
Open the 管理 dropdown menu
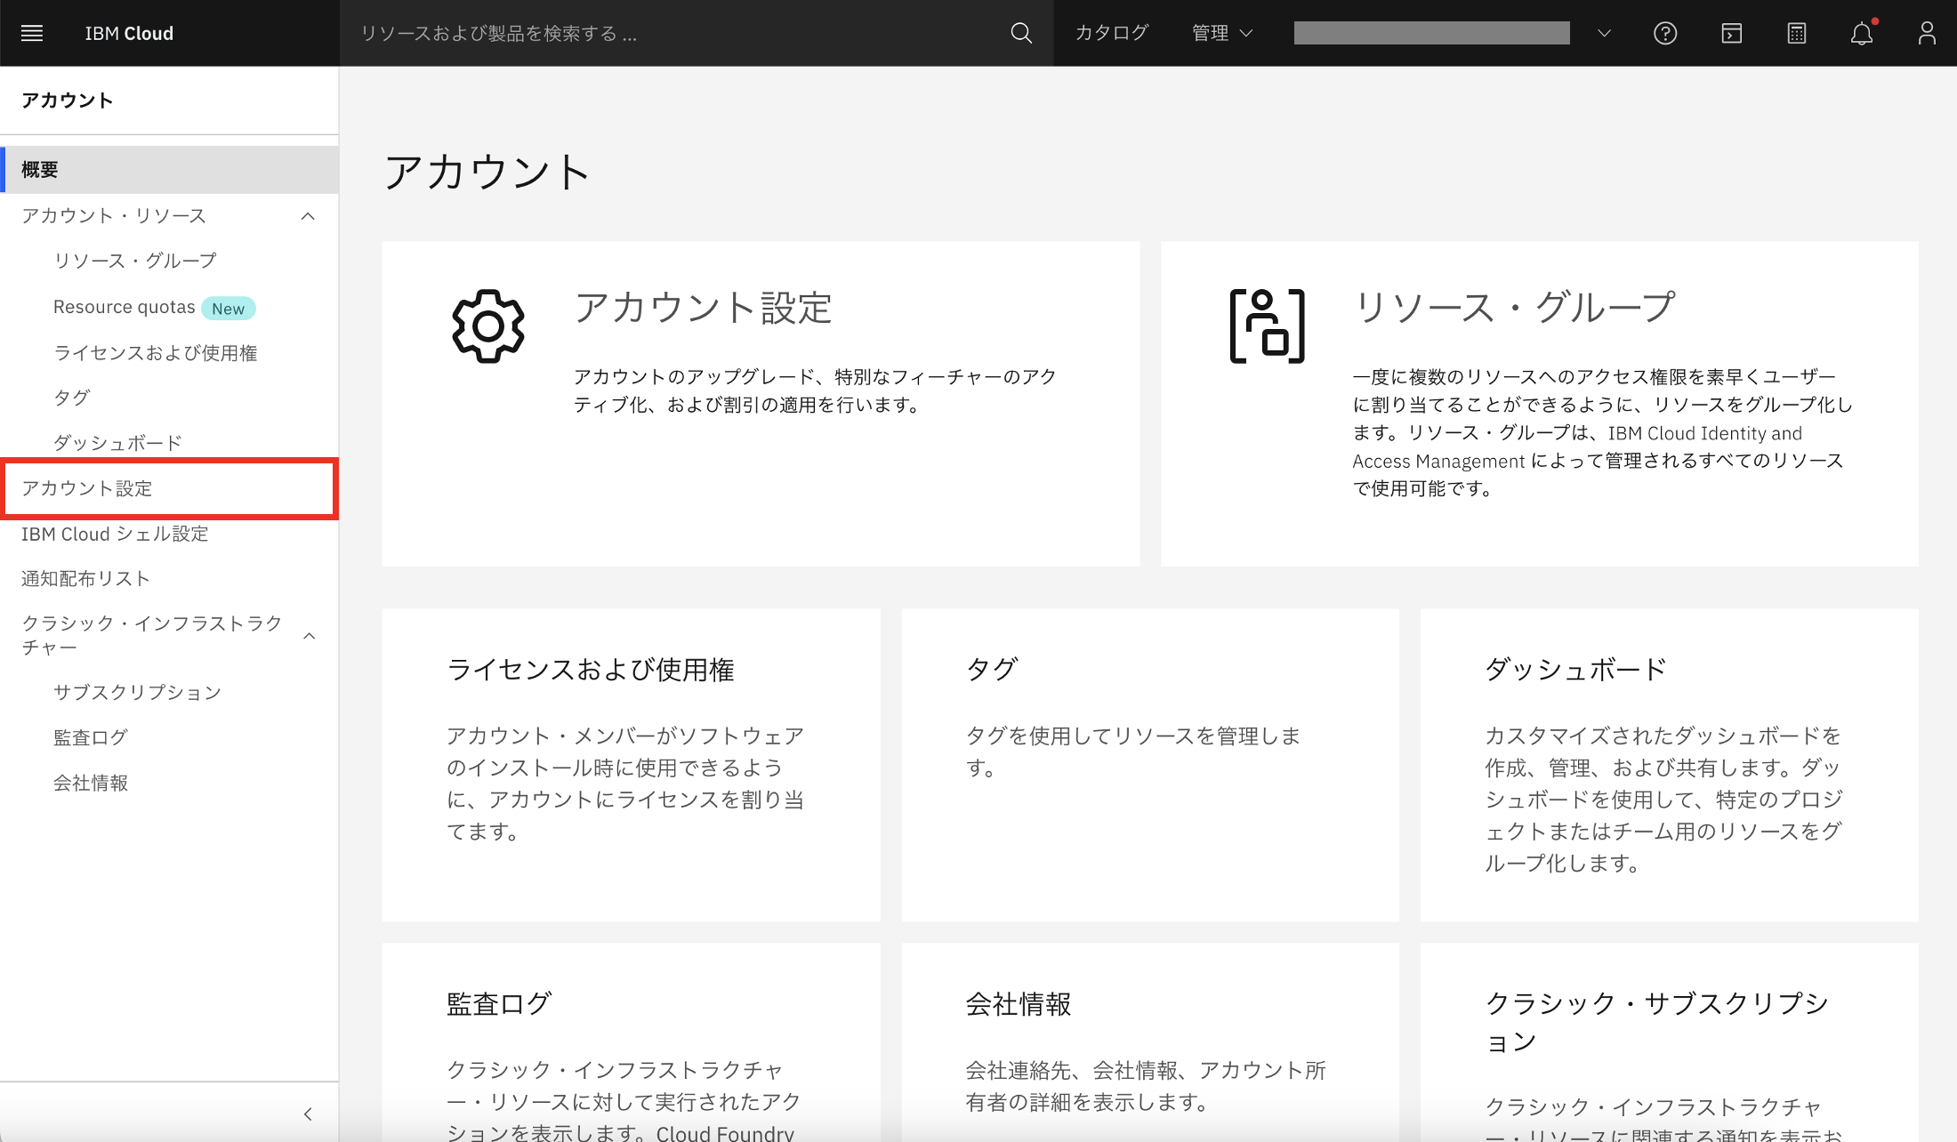[1222, 33]
